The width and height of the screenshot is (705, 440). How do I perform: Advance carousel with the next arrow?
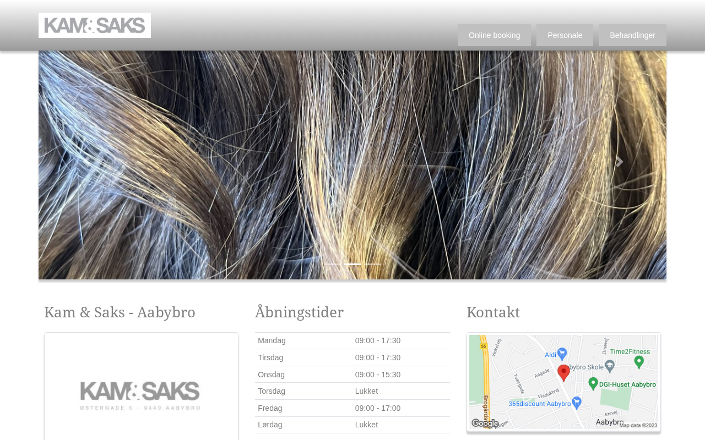620,162
